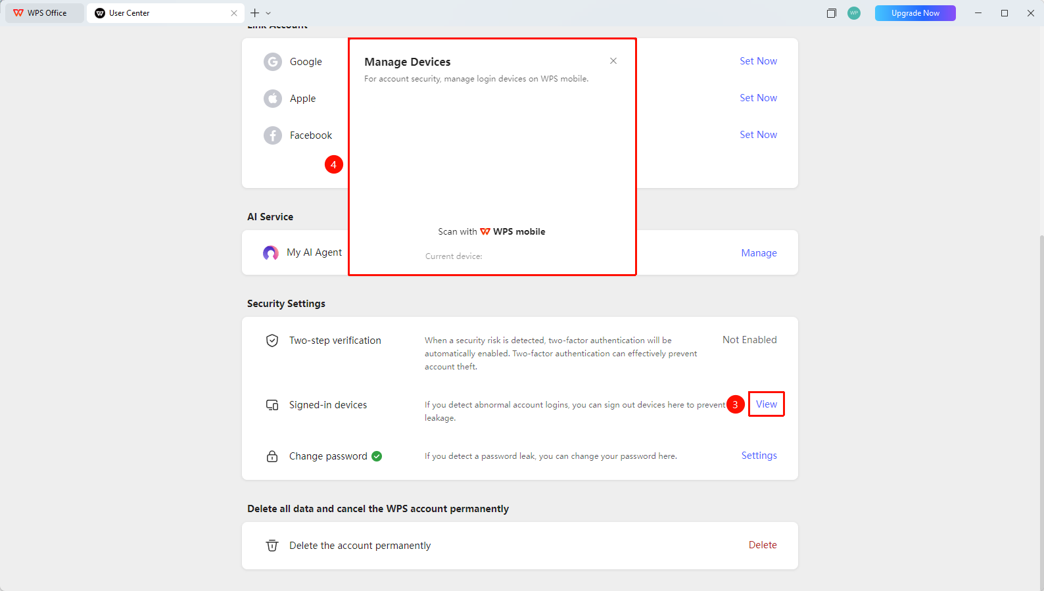Viewport: 1044px width, 591px height.
Task: Click the Upgrade Now button
Action: (x=915, y=13)
